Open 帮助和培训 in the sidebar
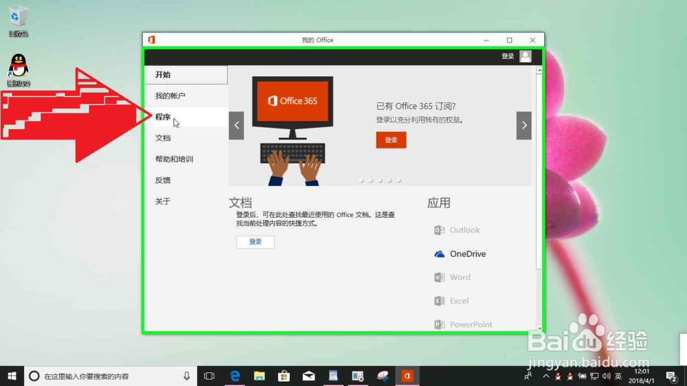 [186, 159]
